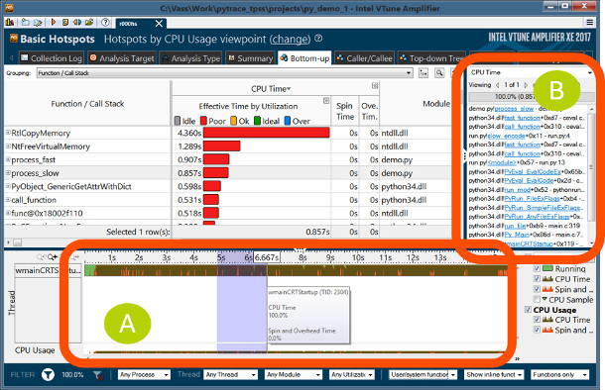Toggle the CPU Usage group checkbox
The height and width of the screenshot is (390, 605).
pos(528,310)
